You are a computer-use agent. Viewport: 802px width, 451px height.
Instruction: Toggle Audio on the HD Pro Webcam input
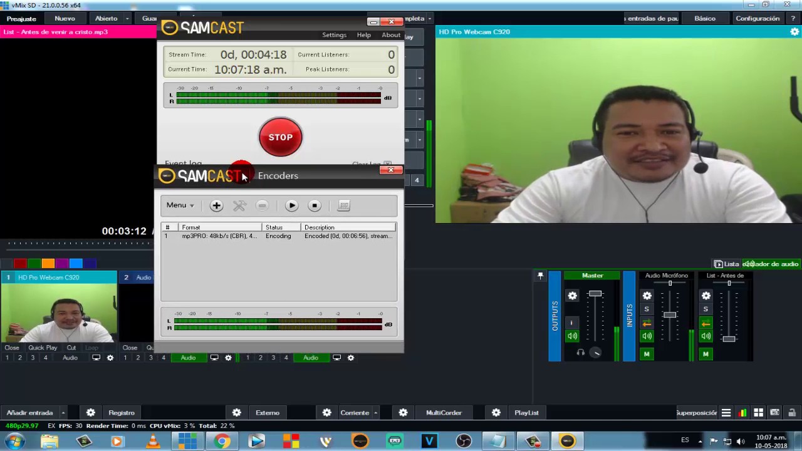tap(70, 358)
